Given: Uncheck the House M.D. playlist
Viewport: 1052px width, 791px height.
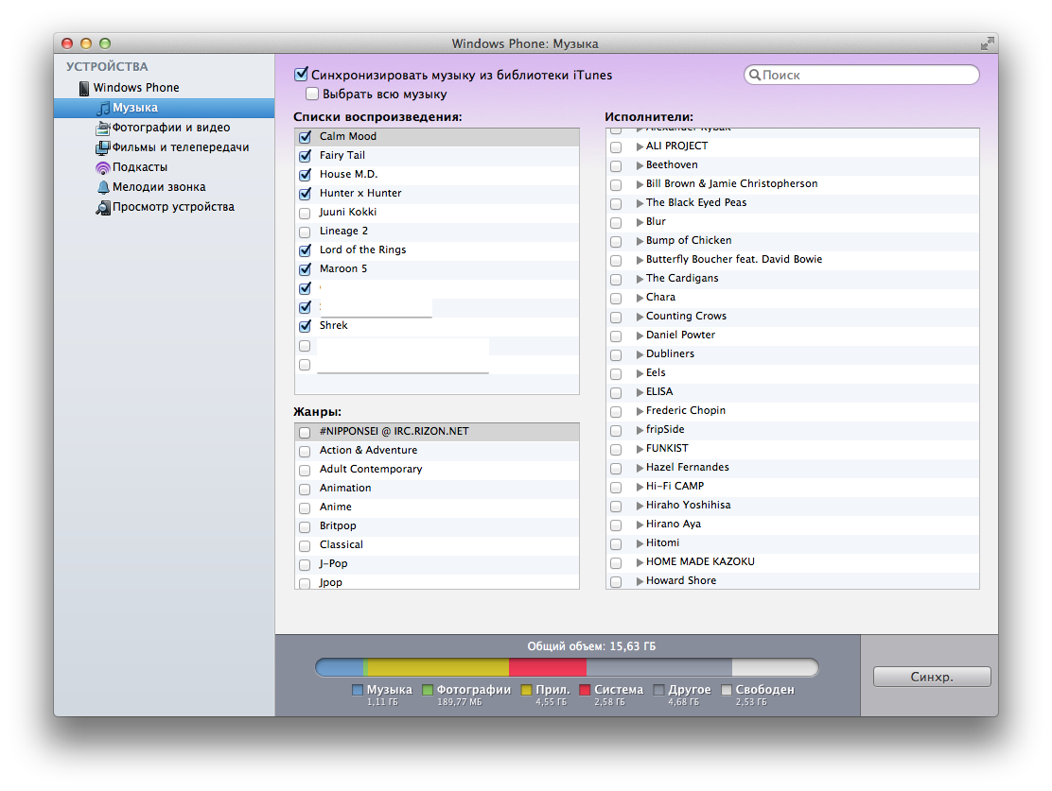Looking at the screenshot, I should pyautogui.click(x=306, y=174).
